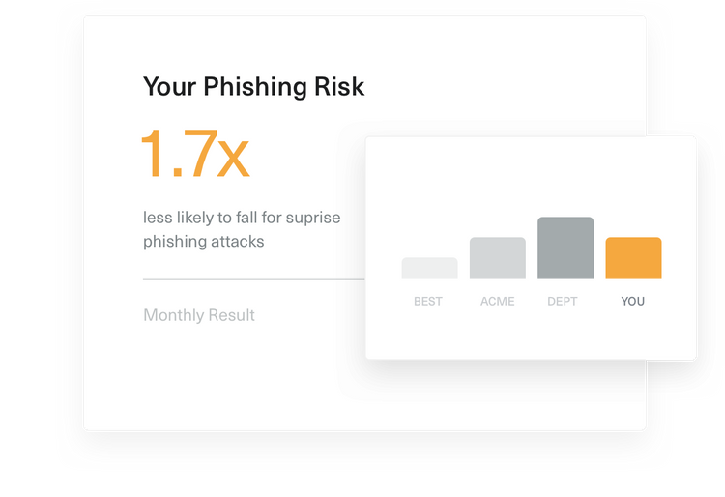Select the dark gray DEPT bar

point(565,248)
